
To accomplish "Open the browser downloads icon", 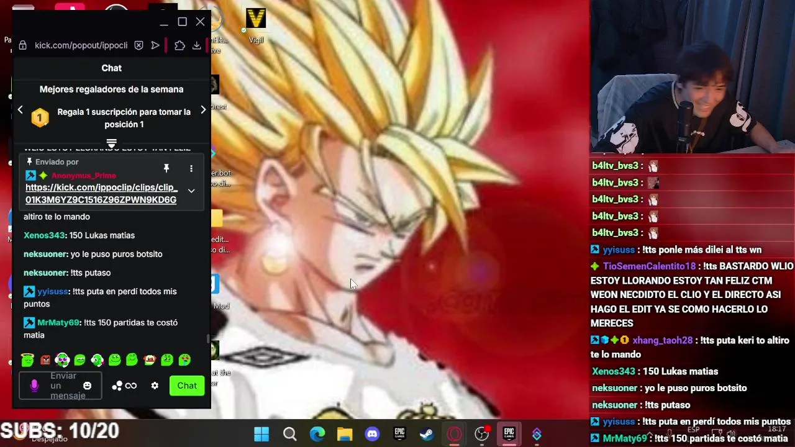I will (x=196, y=45).
